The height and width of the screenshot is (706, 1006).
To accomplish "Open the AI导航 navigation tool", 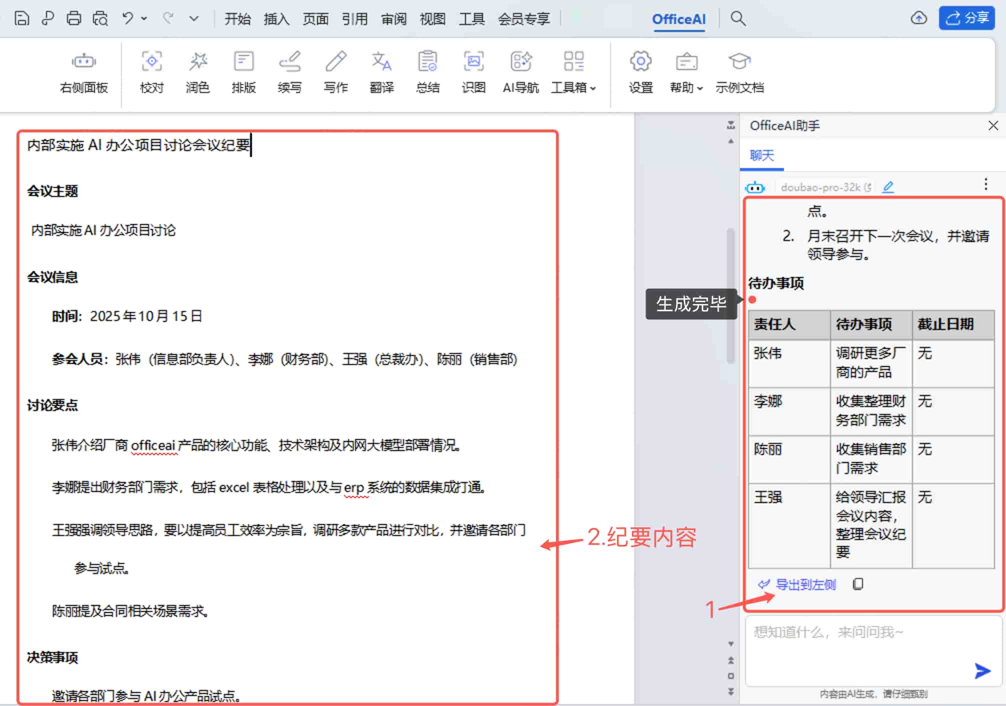I will [520, 72].
